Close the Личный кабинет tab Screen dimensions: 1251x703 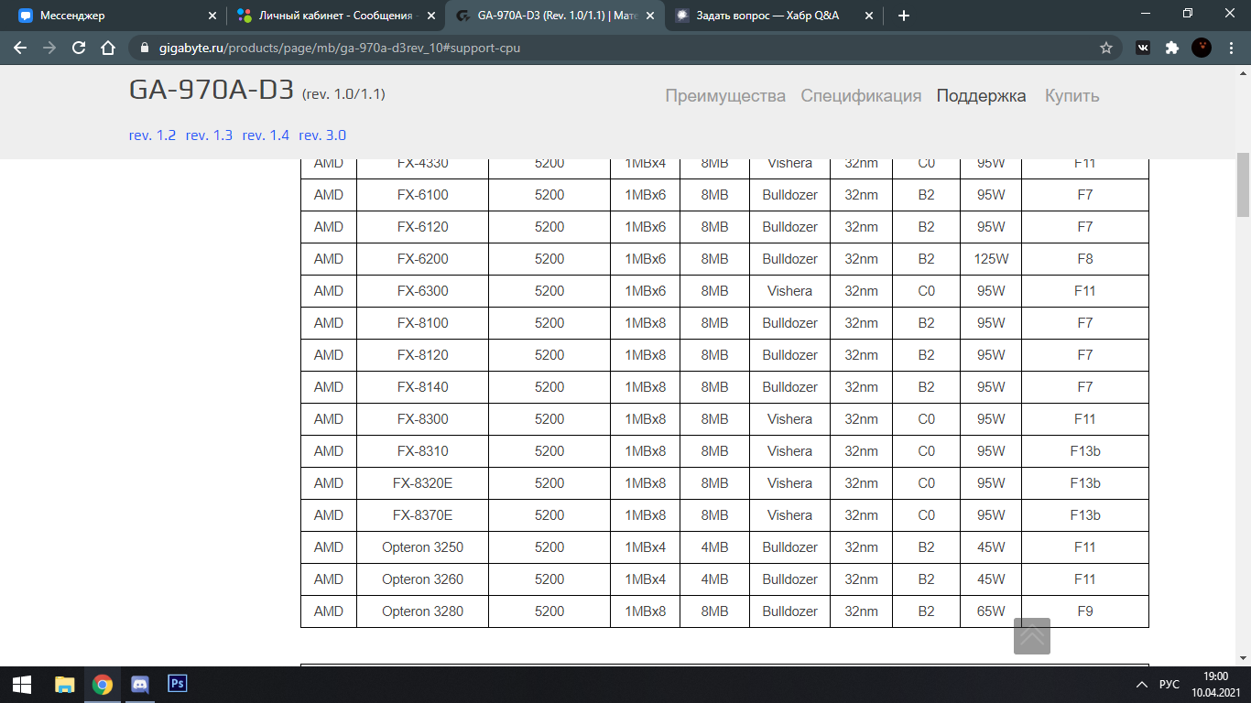coord(431,16)
